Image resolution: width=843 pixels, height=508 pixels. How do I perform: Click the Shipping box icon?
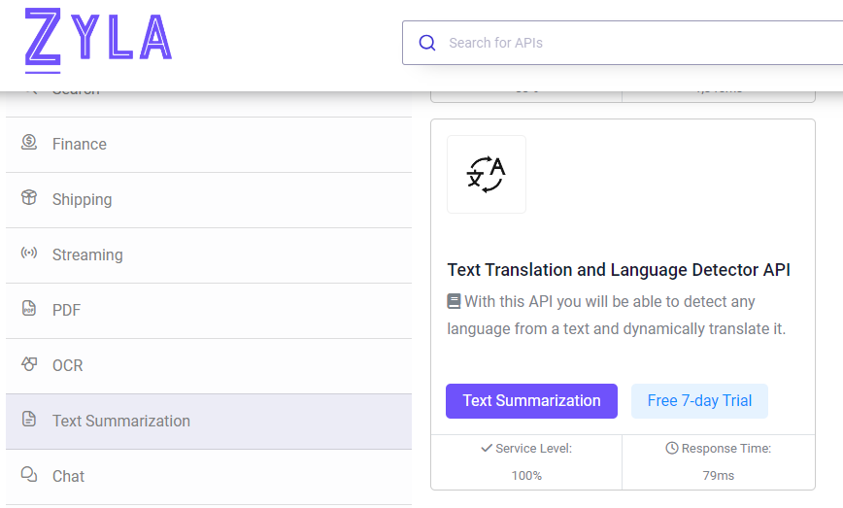click(29, 198)
